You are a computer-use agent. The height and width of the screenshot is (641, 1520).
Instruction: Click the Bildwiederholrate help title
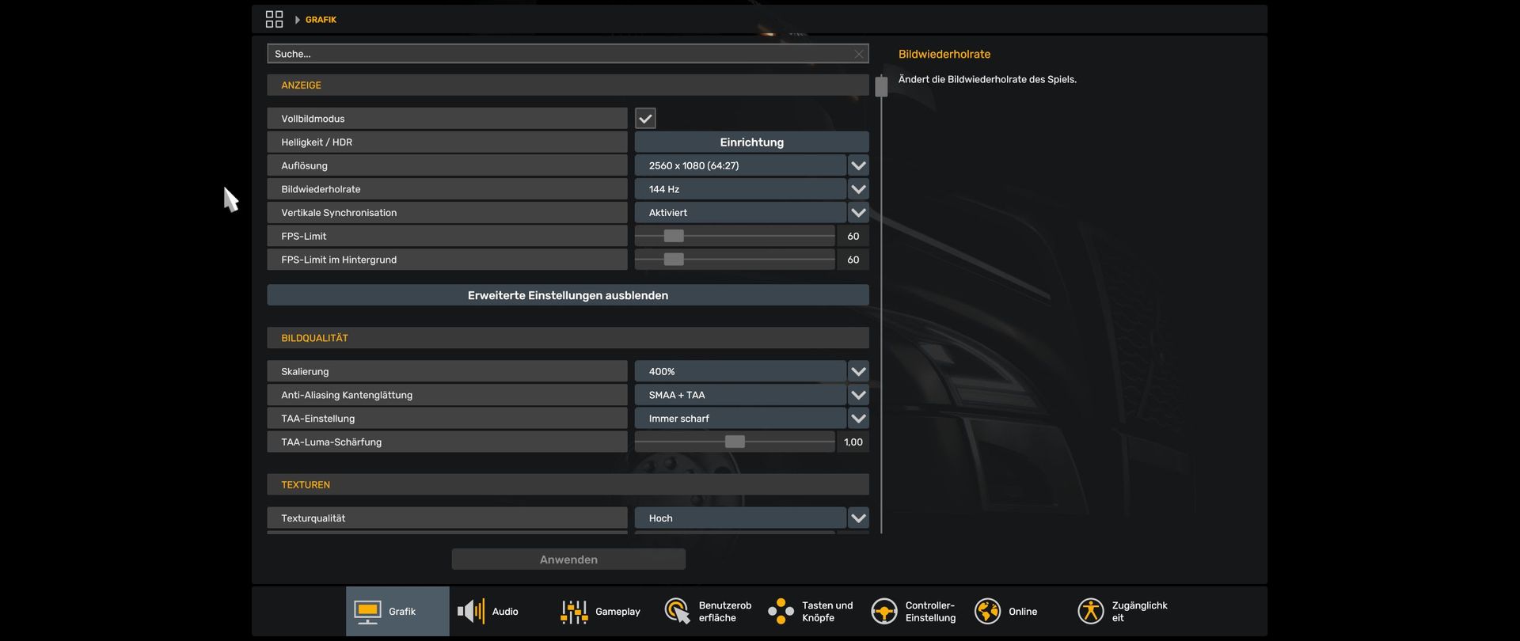click(944, 54)
